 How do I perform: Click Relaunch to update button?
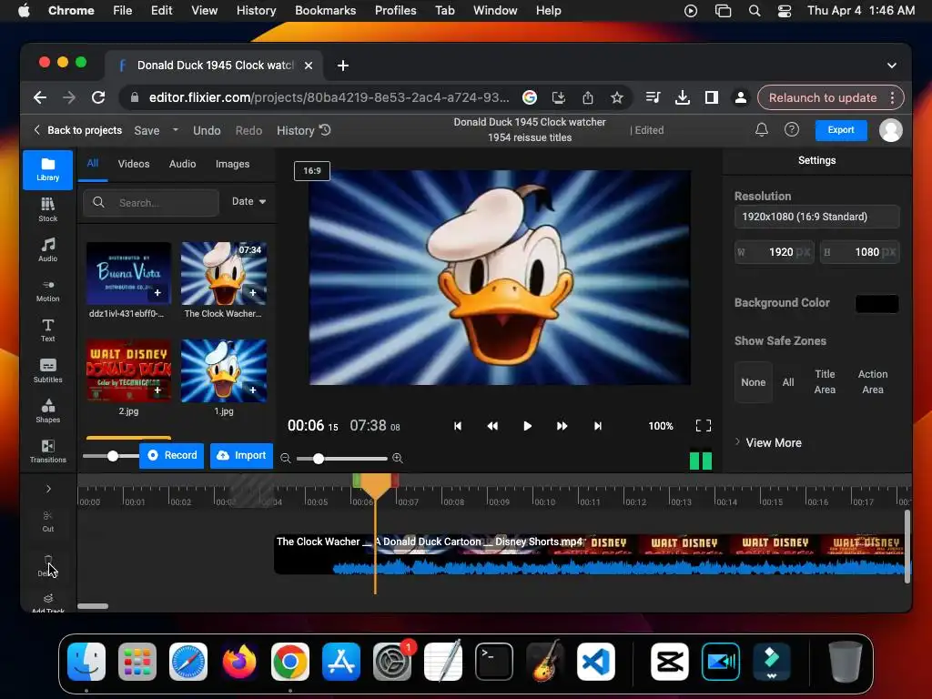[x=823, y=97]
